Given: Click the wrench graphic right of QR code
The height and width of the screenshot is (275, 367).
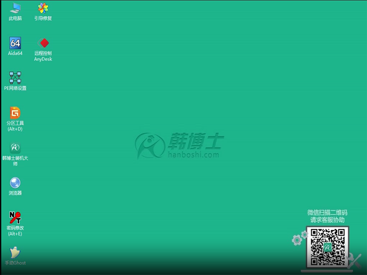Looking at the screenshot, I should click(x=354, y=261).
